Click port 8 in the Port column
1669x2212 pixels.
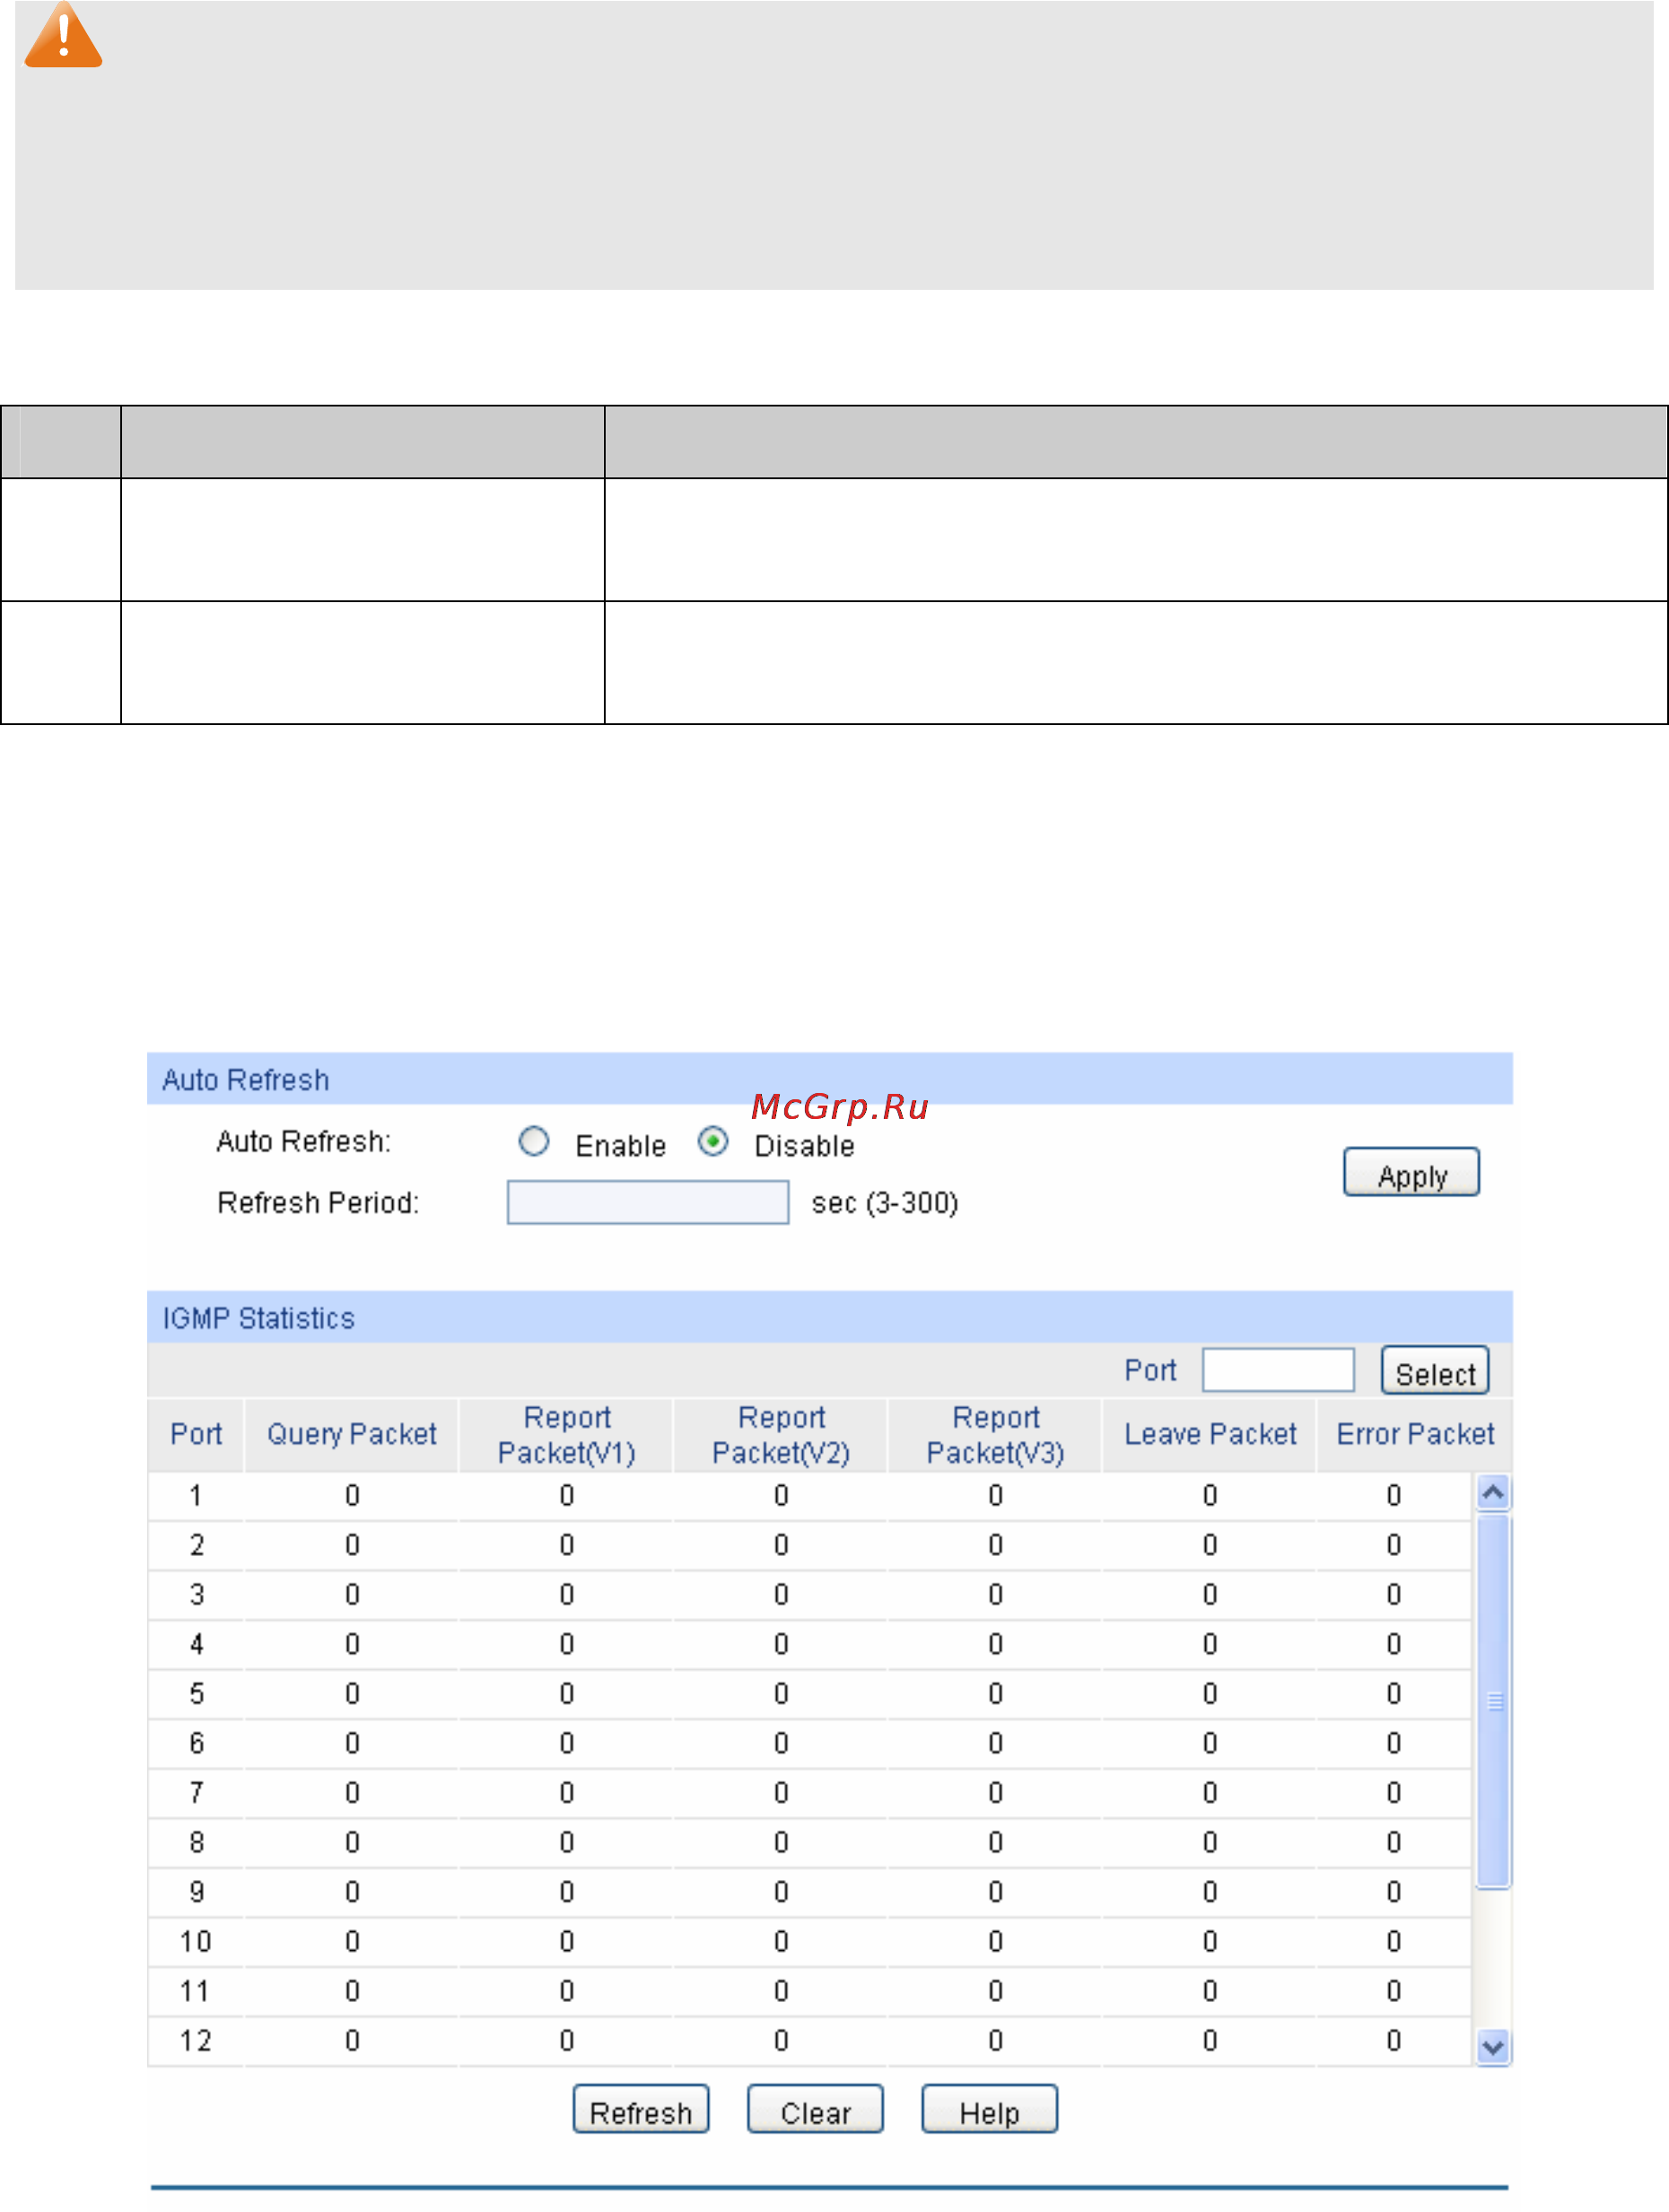(196, 1842)
